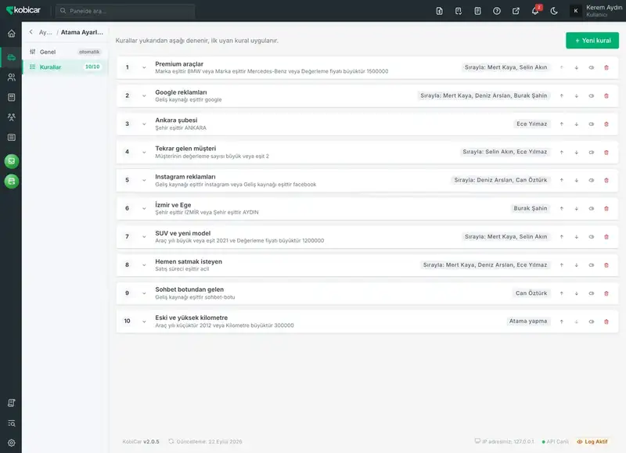Viewport: 626px width, 453px height.
Task: Move Hemen satmak isteyen rule down
Action: [577, 265]
